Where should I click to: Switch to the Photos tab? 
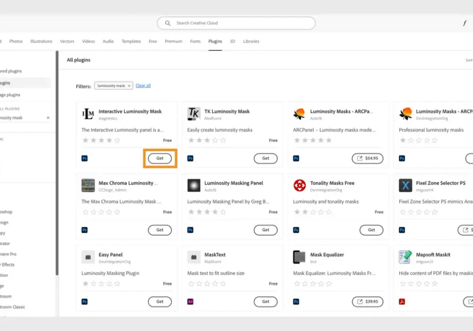tap(16, 41)
